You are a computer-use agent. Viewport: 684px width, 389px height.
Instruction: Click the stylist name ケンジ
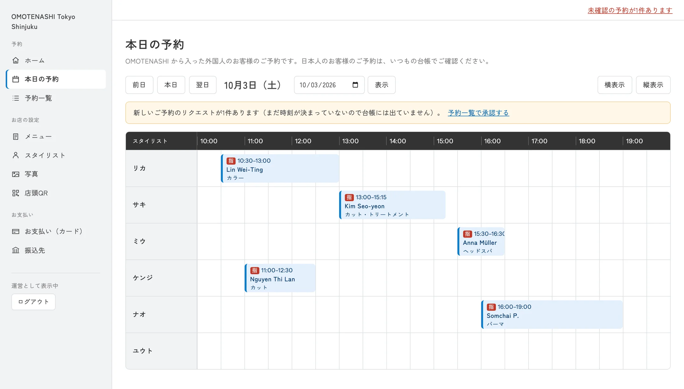(x=143, y=278)
